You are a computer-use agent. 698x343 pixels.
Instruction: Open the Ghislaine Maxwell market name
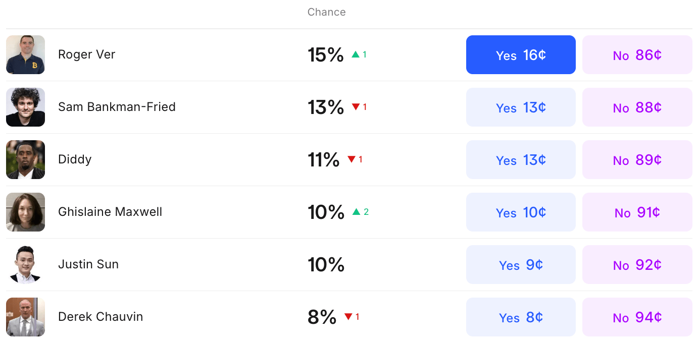(x=110, y=212)
